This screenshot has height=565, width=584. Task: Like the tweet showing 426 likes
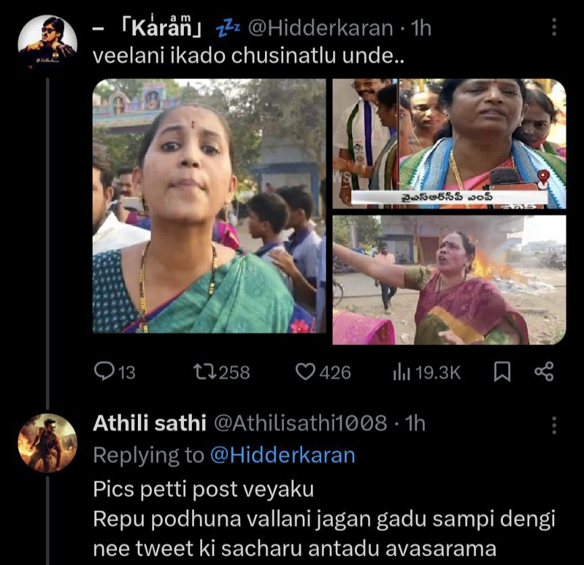(x=306, y=372)
